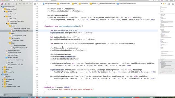Click the yellow warning issue indicator

[x=164, y=4]
